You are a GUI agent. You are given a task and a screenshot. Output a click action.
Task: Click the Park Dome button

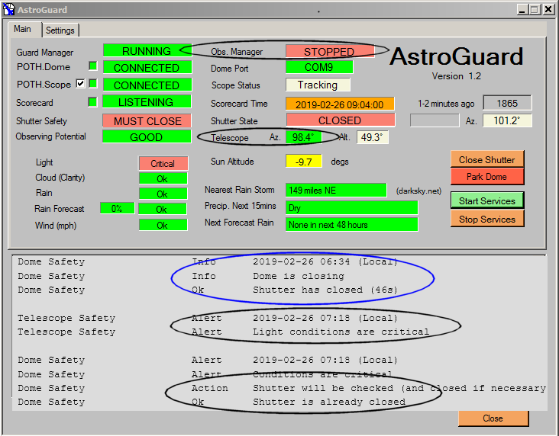click(487, 177)
